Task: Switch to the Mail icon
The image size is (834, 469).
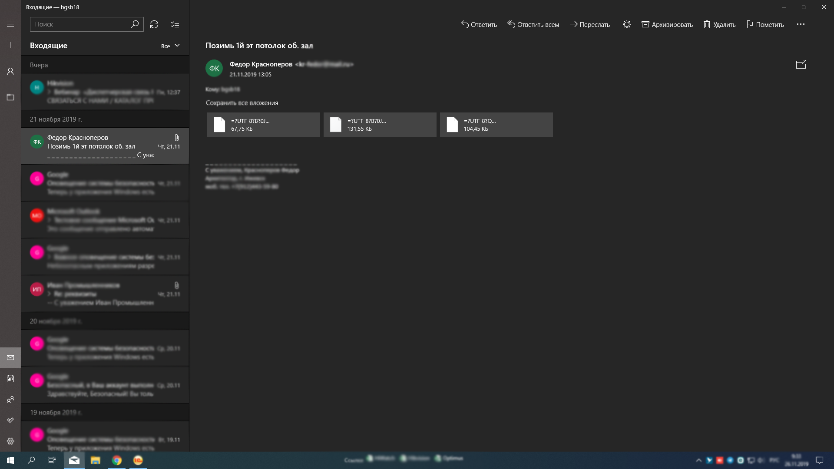Action: pos(10,358)
